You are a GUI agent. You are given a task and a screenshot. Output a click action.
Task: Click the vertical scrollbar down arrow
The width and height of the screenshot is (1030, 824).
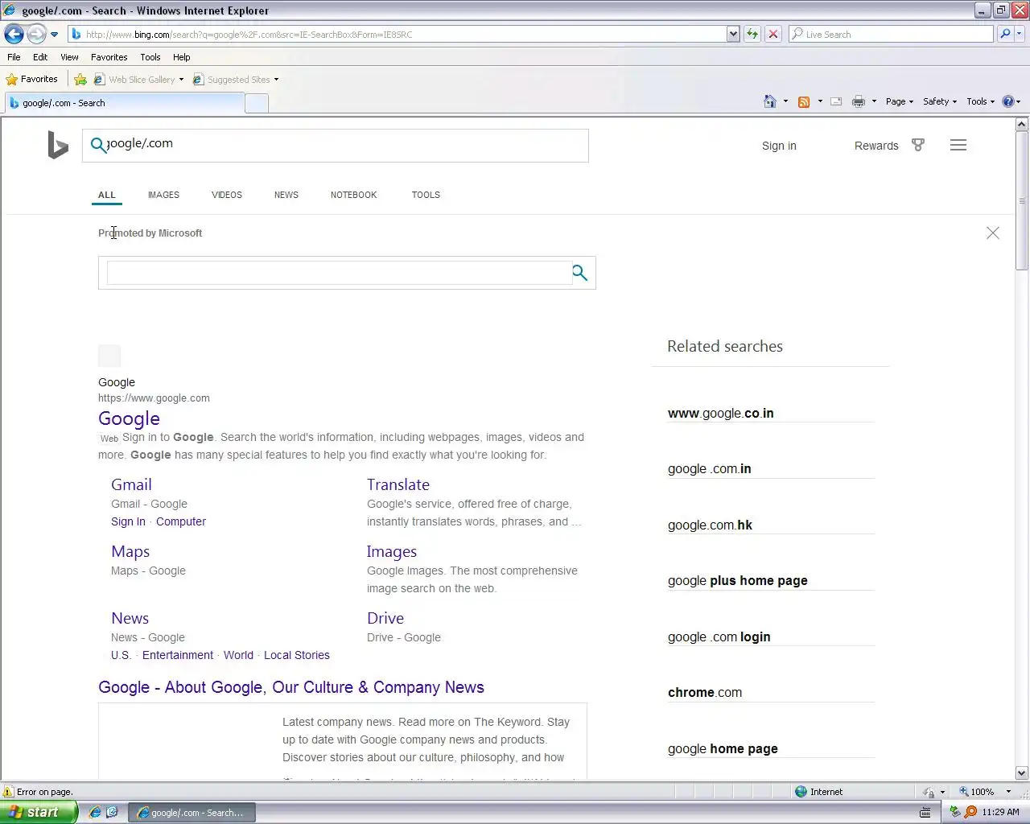(1022, 772)
